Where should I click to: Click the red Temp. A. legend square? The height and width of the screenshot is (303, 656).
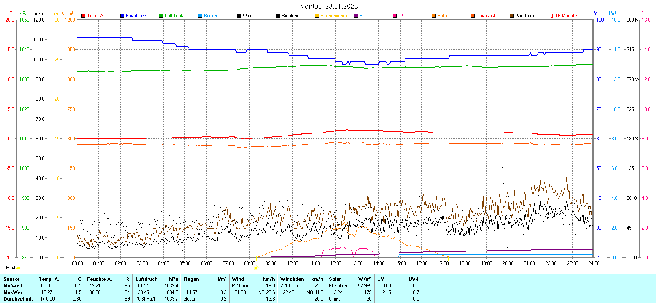(83, 16)
